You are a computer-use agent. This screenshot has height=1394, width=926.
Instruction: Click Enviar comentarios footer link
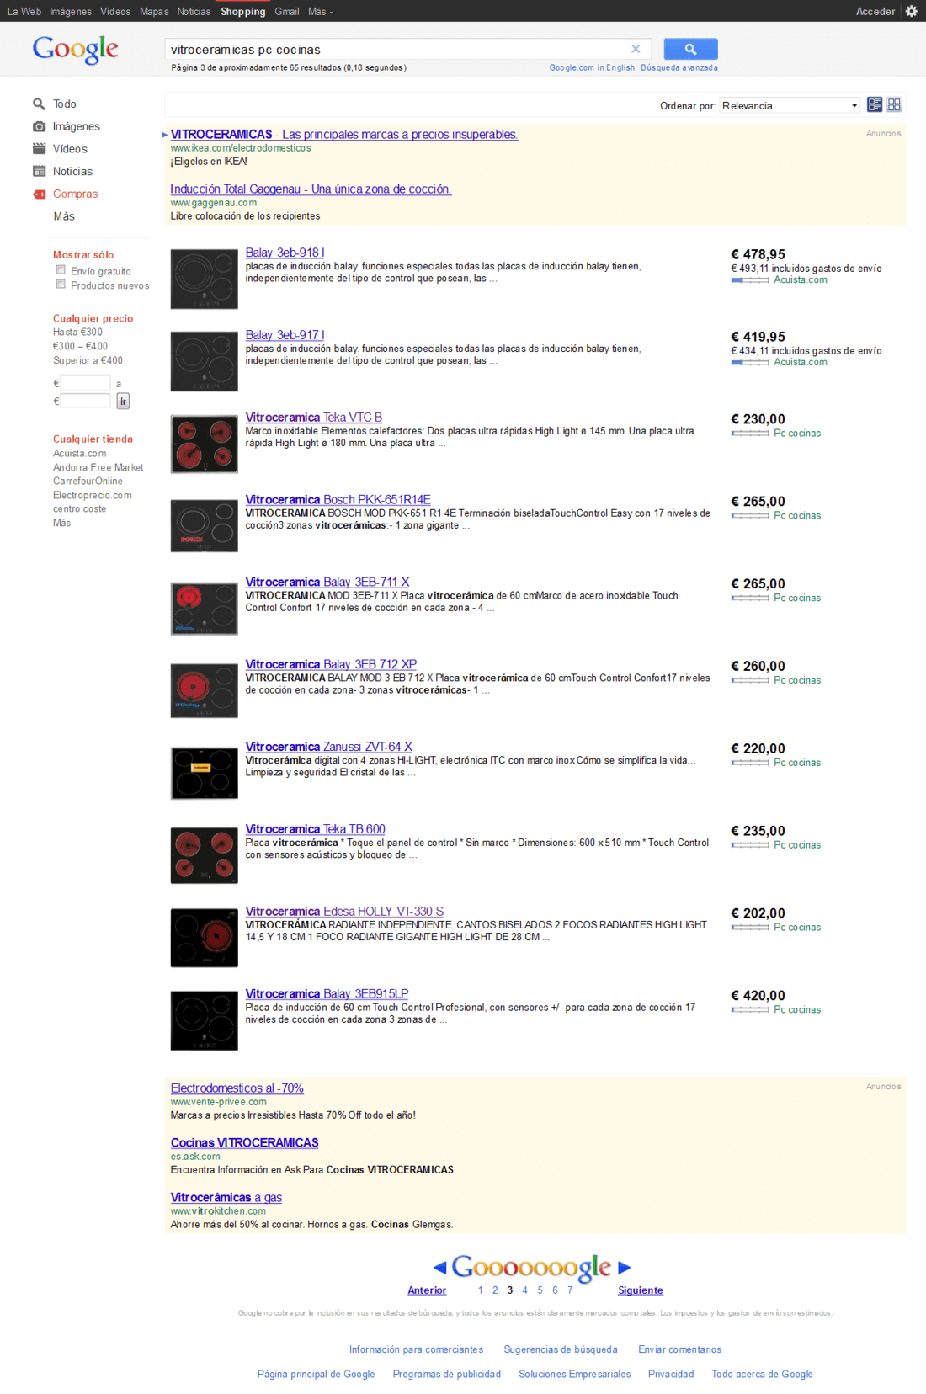(679, 1349)
